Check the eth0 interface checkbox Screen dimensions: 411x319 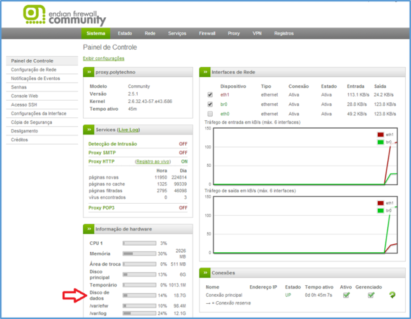[210, 114]
